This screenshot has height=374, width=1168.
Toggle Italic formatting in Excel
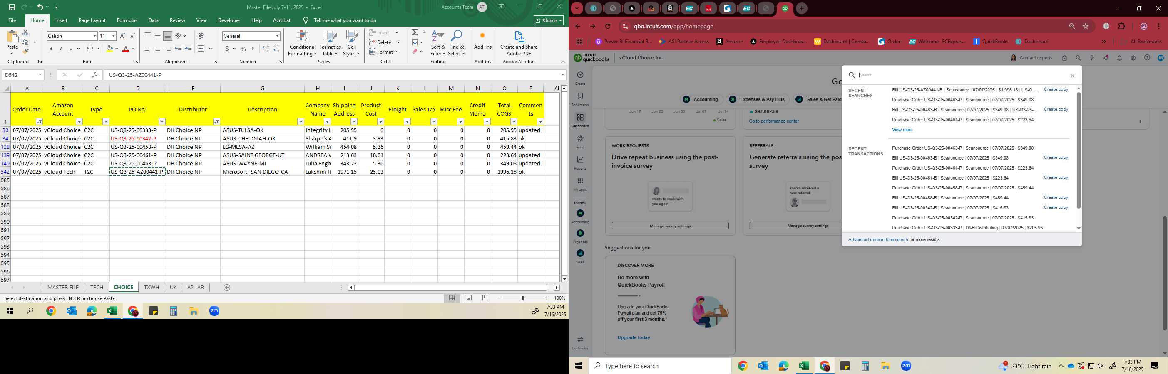coord(61,49)
